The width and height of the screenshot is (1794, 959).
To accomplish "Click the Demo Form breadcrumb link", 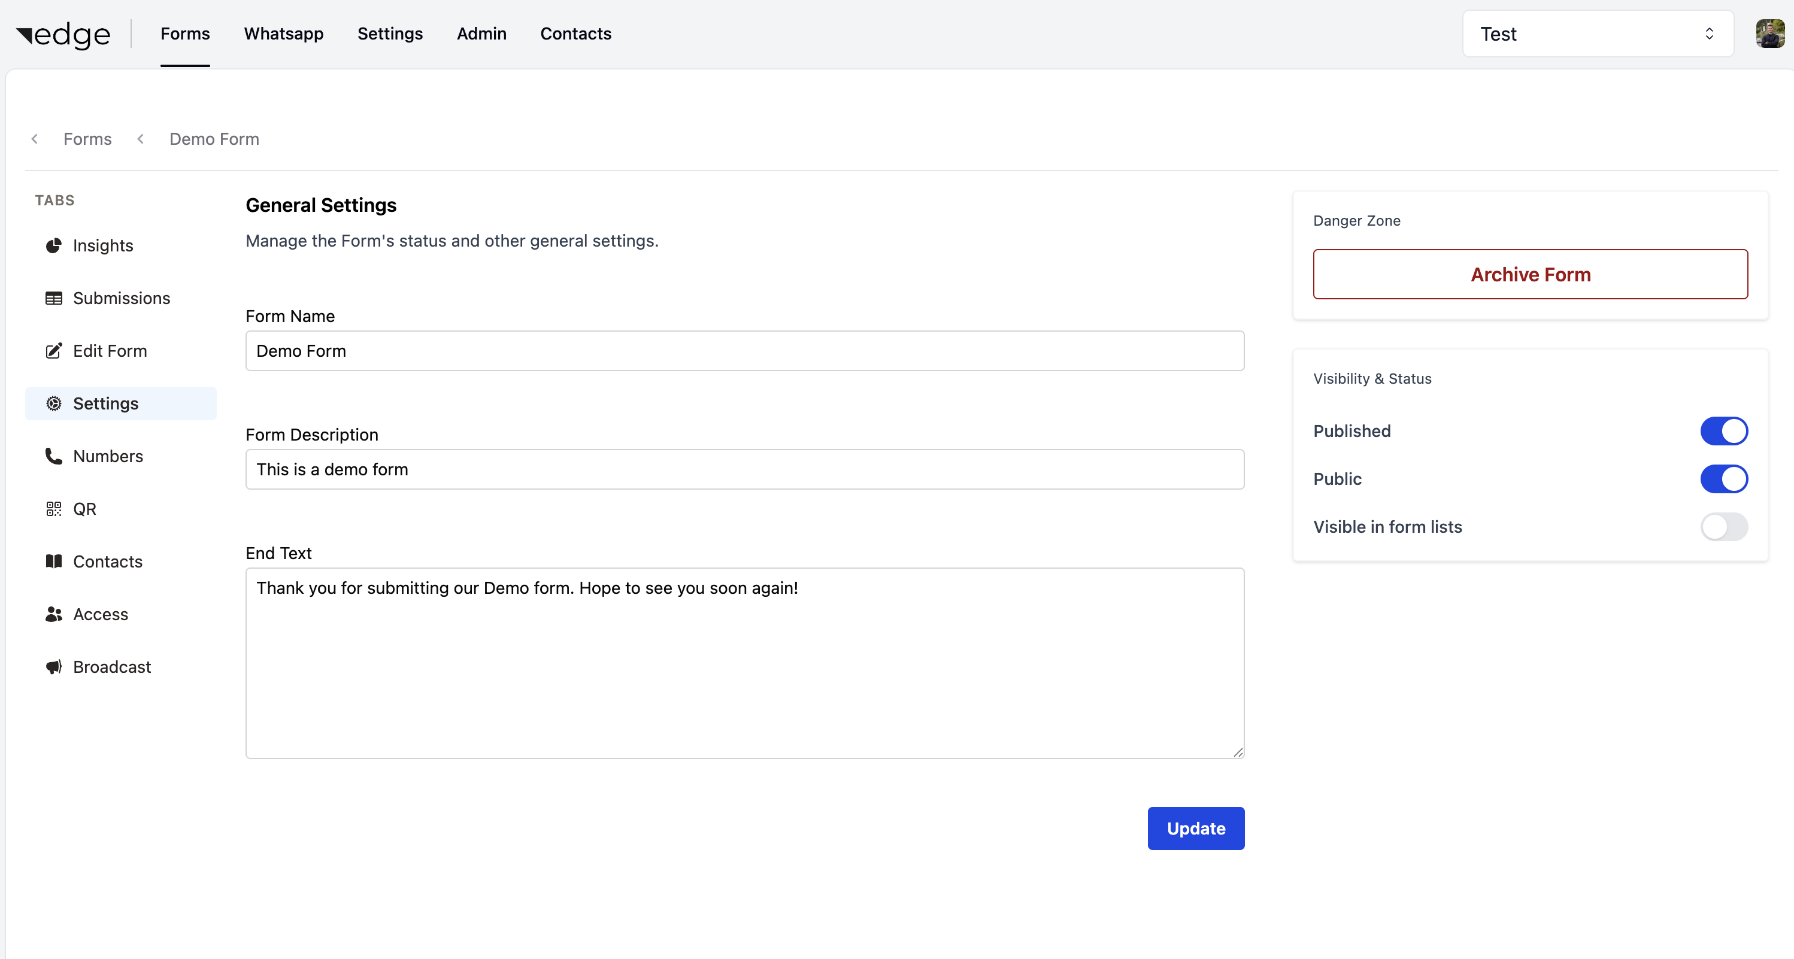I will click(214, 139).
